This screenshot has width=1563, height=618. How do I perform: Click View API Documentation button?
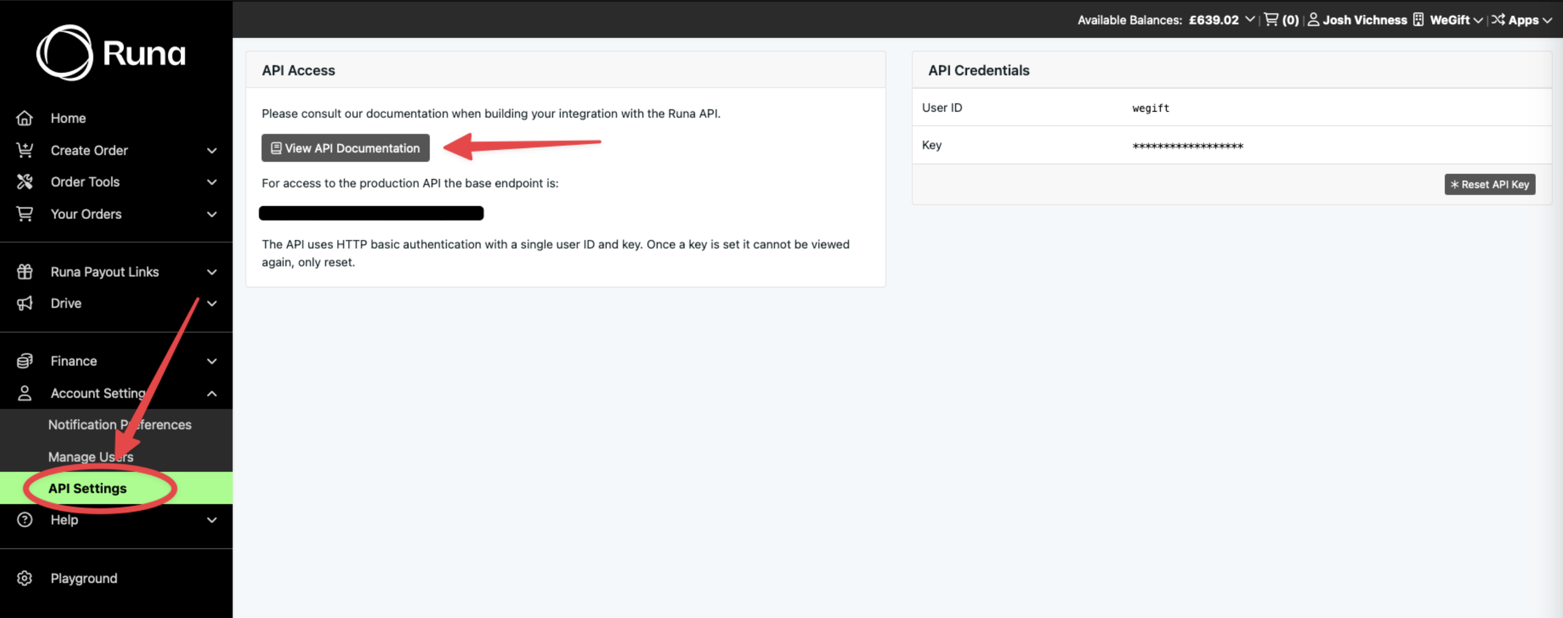point(345,148)
